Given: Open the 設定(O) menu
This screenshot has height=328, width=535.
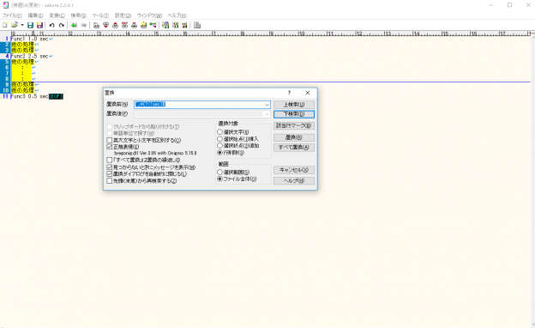Looking at the screenshot, I should point(123,15).
